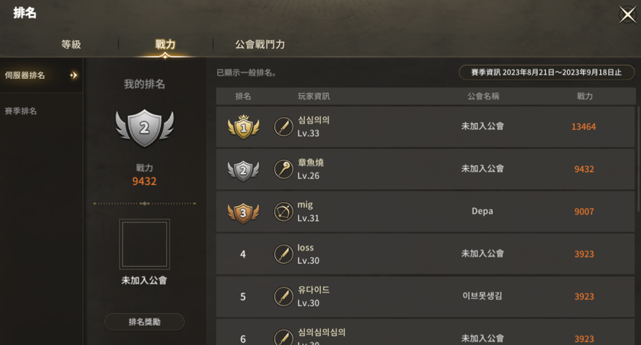Click the gold rank 1 crown badge

(x=243, y=127)
